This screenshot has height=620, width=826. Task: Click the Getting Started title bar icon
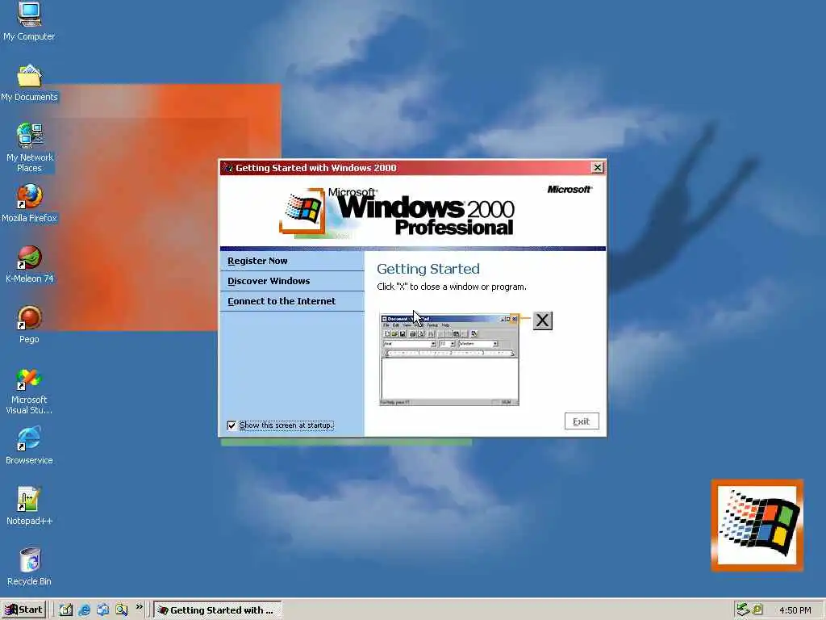[228, 168]
